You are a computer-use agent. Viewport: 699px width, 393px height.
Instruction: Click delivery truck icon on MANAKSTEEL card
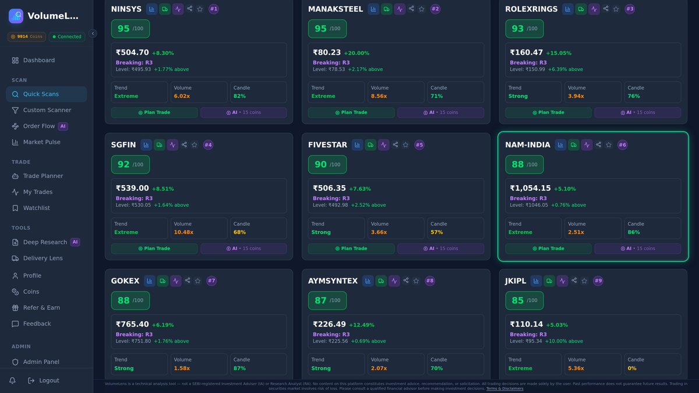(x=386, y=9)
